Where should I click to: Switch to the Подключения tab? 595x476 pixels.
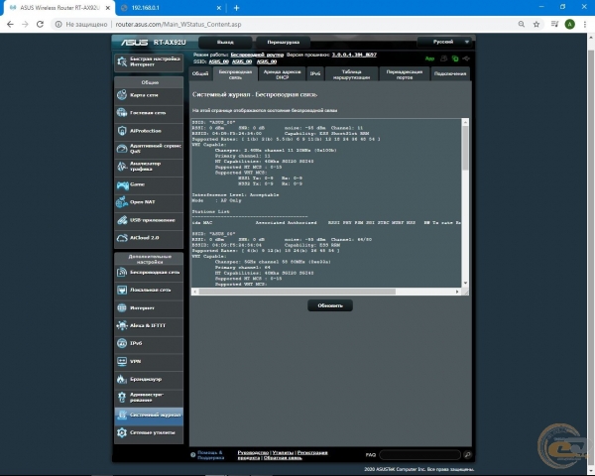point(450,74)
